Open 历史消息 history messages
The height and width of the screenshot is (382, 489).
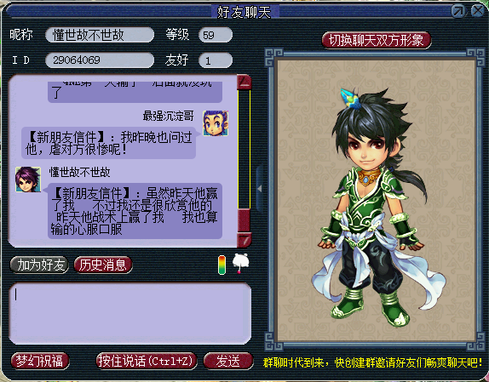[103, 265]
